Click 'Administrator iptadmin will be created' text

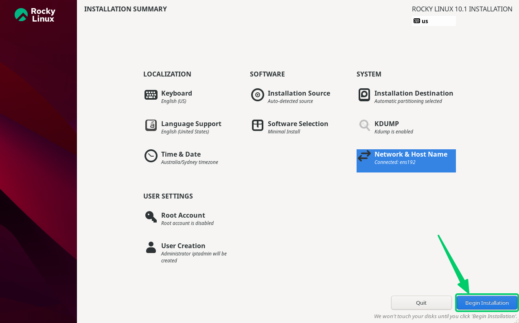(194, 257)
